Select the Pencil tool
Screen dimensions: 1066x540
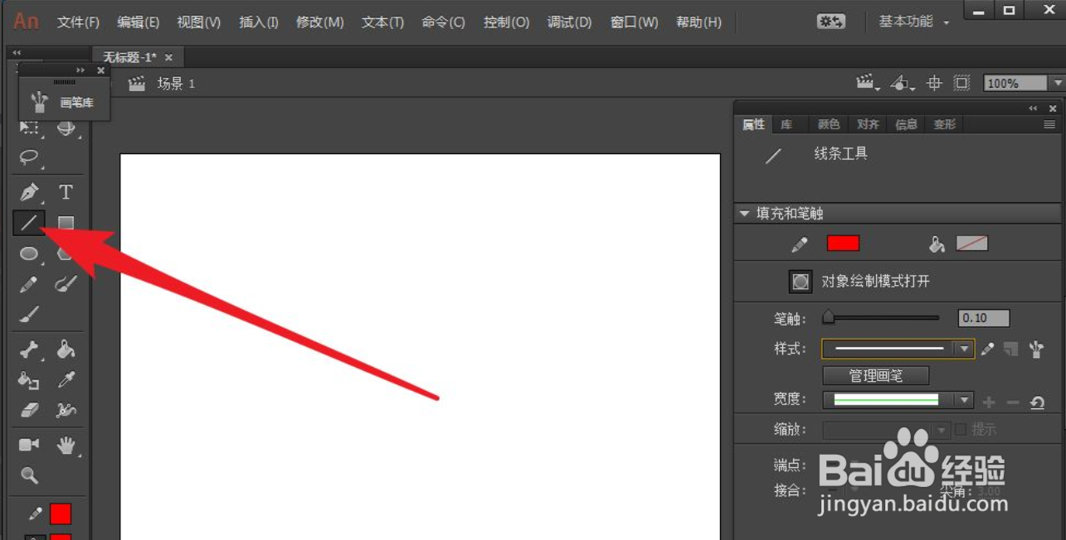click(x=29, y=284)
